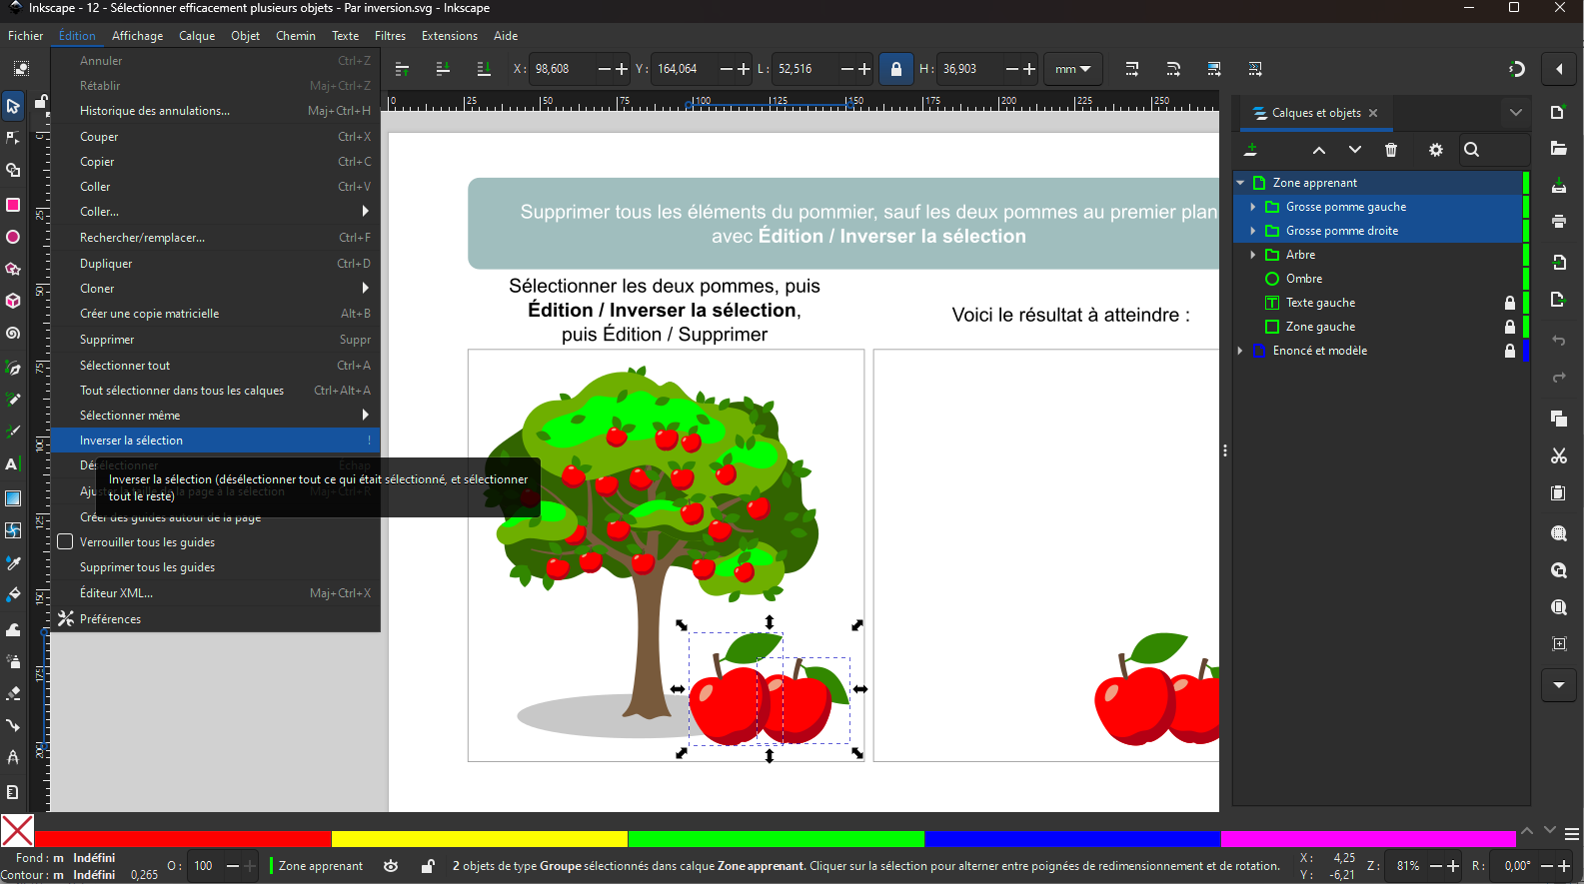
Task: Check Verrouiller tous les guides checkbox
Action: click(66, 541)
